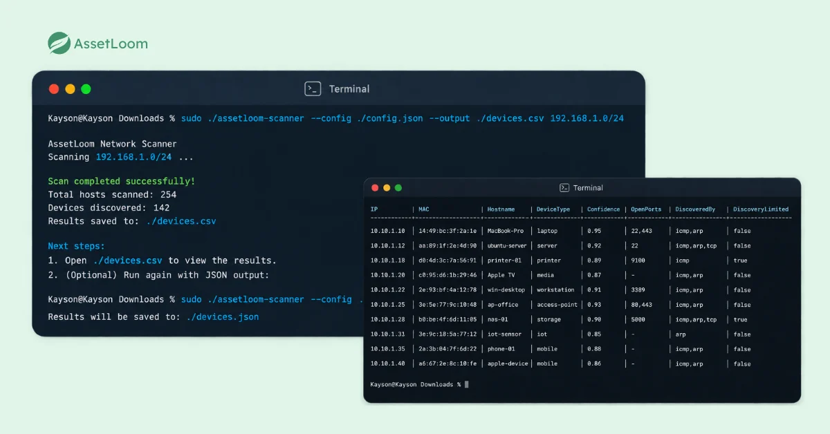Click the AssetLoom leaf logo icon

(x=59, y=43)
